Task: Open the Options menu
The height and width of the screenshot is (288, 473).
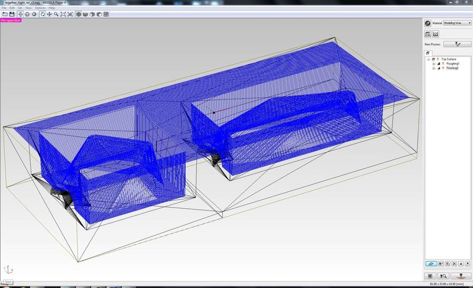Action: point(40,8)
